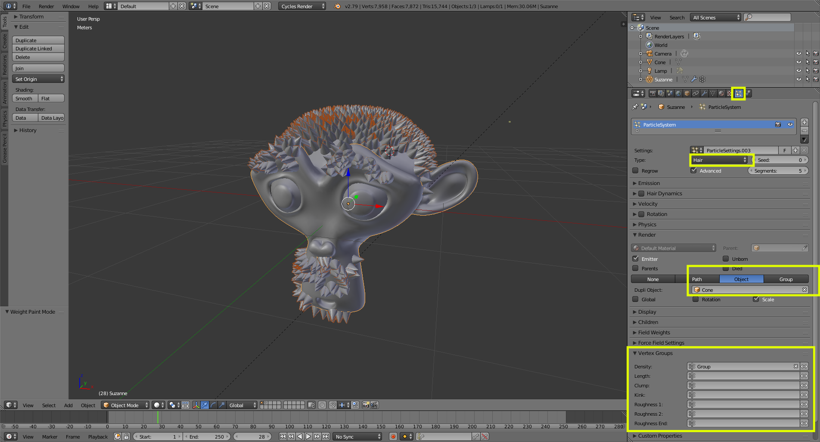Open the Constraints properties tab chain icon
Screen dimensions: 820x442
696,93
